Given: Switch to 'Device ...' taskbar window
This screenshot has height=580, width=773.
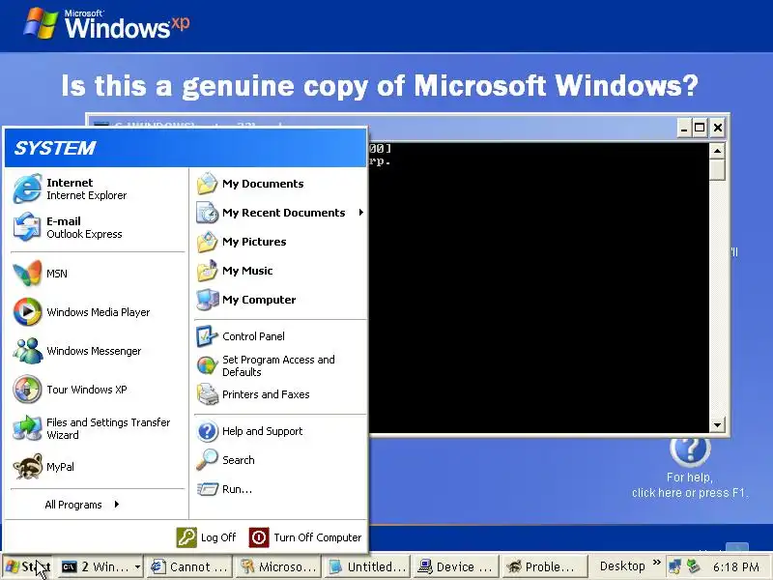Looking at the screenshot, I should pyautogui.click(x=456, y=567).
